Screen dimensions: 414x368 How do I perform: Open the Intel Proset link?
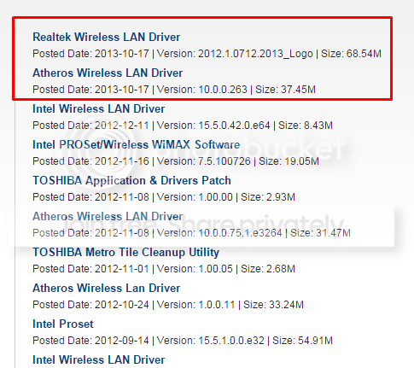63,324
